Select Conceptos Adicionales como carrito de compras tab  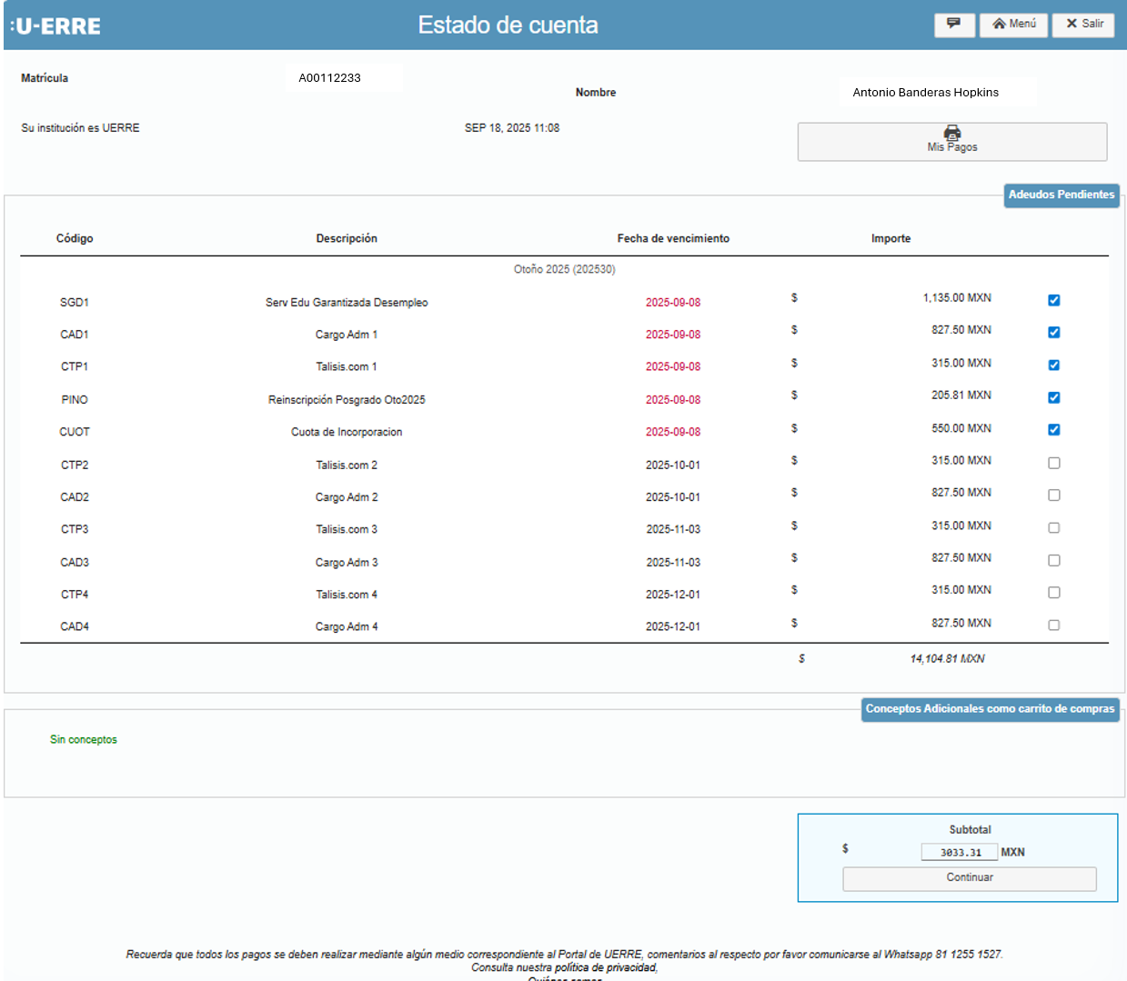click(990, 709)
